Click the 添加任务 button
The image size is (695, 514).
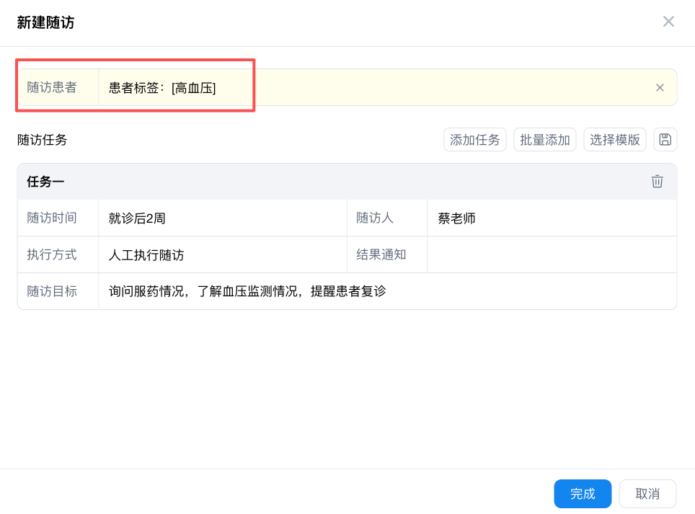point(474,139)
